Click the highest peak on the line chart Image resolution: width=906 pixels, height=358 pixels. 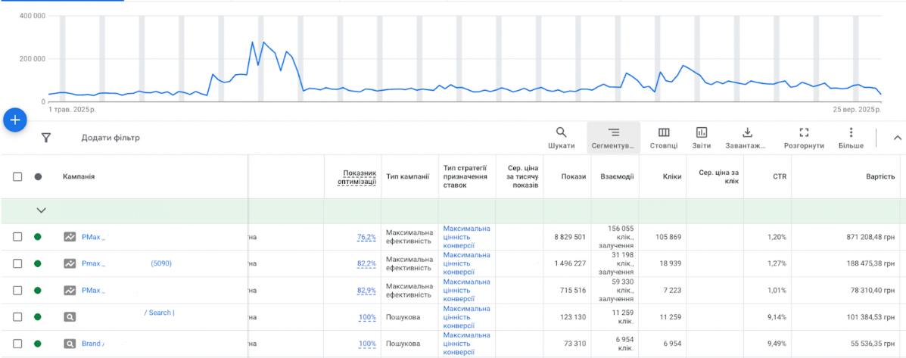coord(252,42)
